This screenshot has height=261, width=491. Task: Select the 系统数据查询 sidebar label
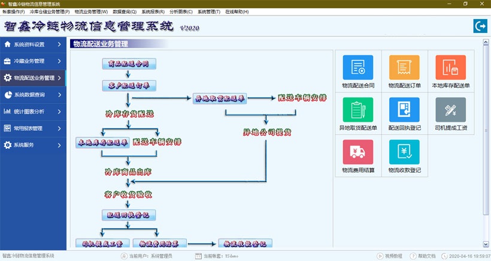tap(29, 94)
